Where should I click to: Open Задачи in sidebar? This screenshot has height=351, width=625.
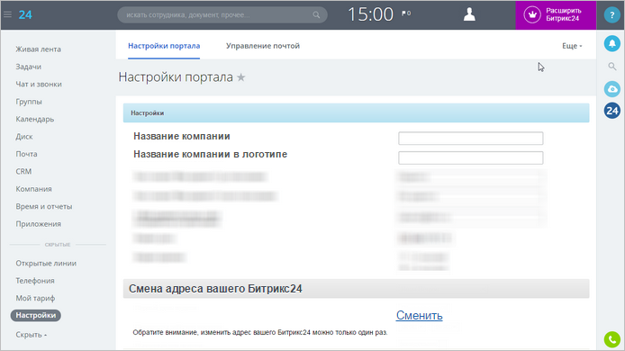pyautogui.click(x=28, y=67)
